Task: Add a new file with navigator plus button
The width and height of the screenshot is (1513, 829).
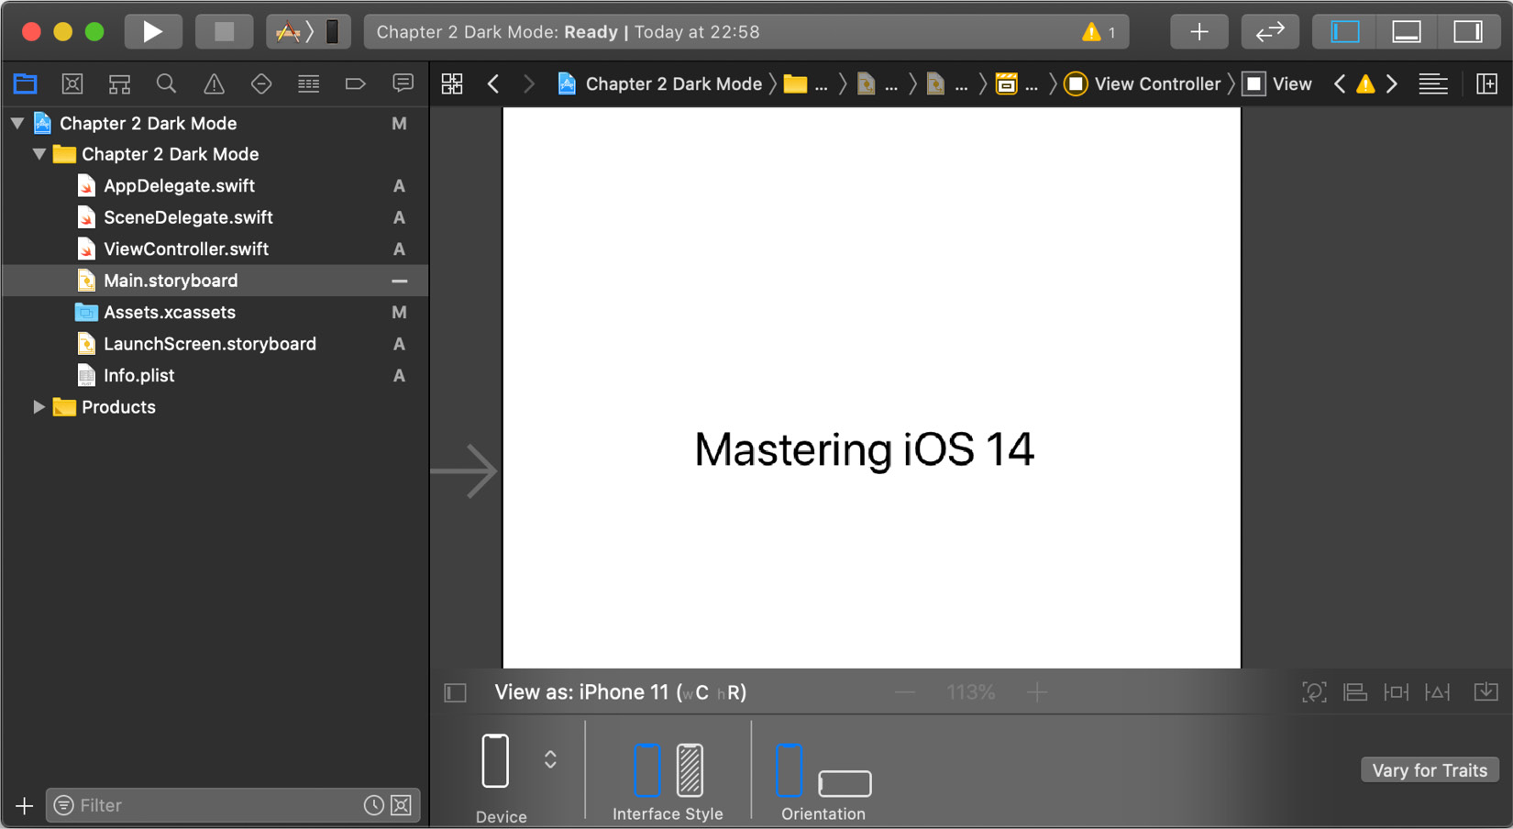Action: (25, 806)
